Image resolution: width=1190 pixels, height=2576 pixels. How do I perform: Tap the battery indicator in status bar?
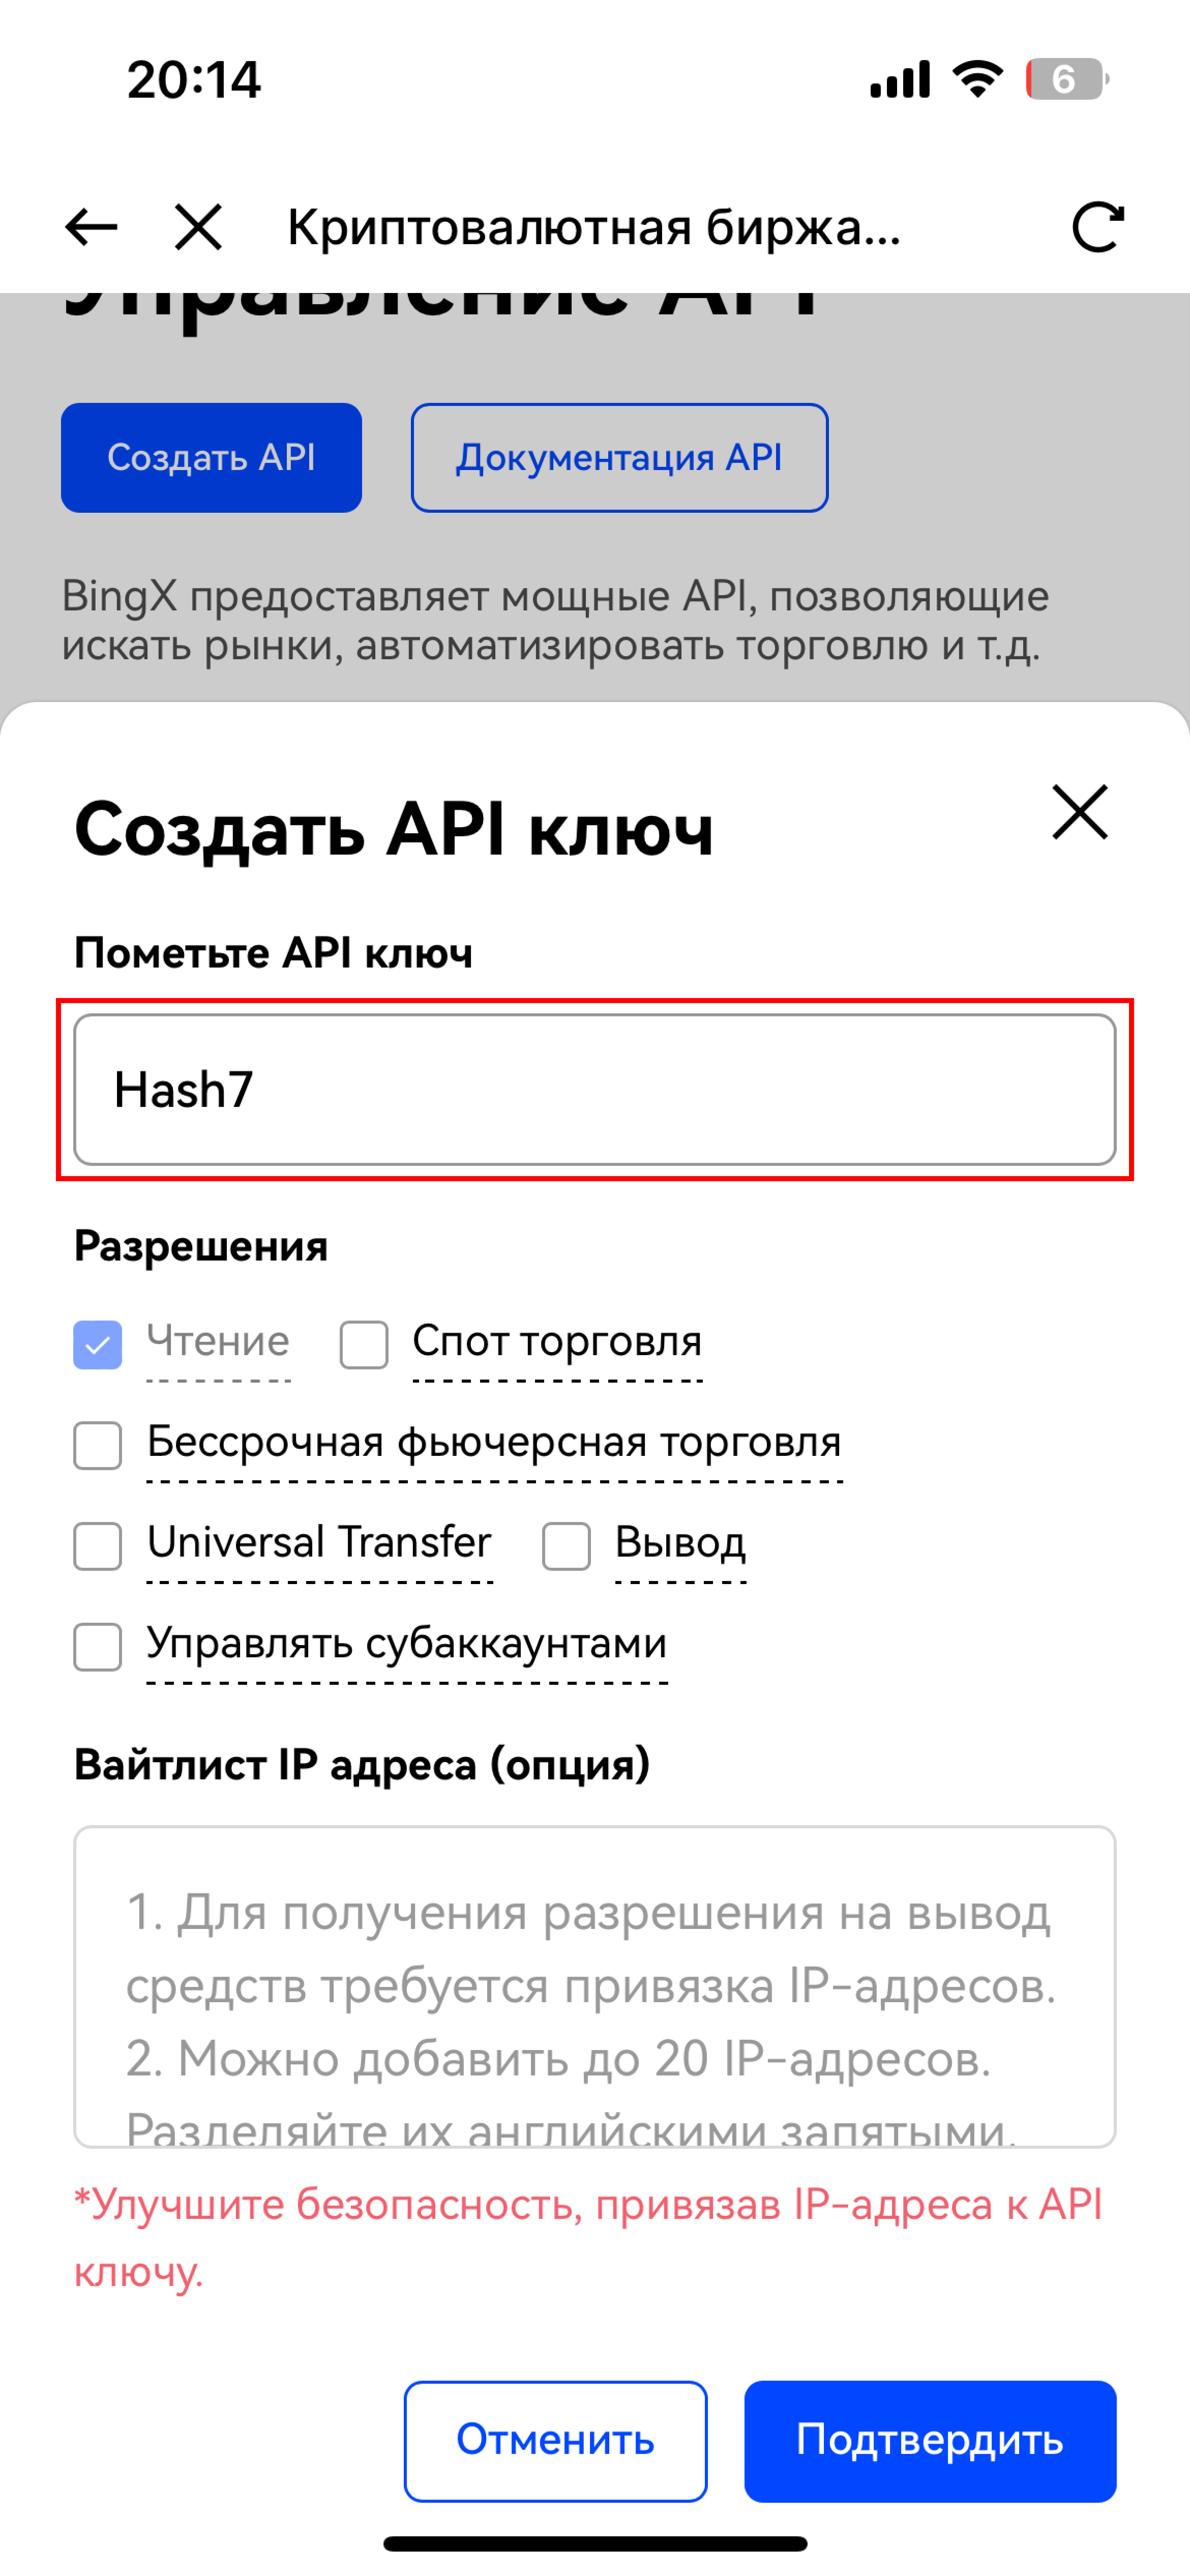[x=1066, y=79]
